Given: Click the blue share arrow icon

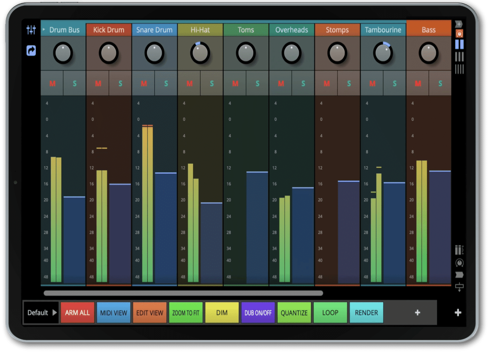Looking at the screenshot, I should coord(31,50).
